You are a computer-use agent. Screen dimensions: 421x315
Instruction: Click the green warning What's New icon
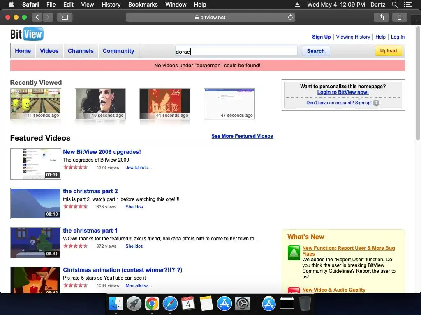(x=294, y=253)
